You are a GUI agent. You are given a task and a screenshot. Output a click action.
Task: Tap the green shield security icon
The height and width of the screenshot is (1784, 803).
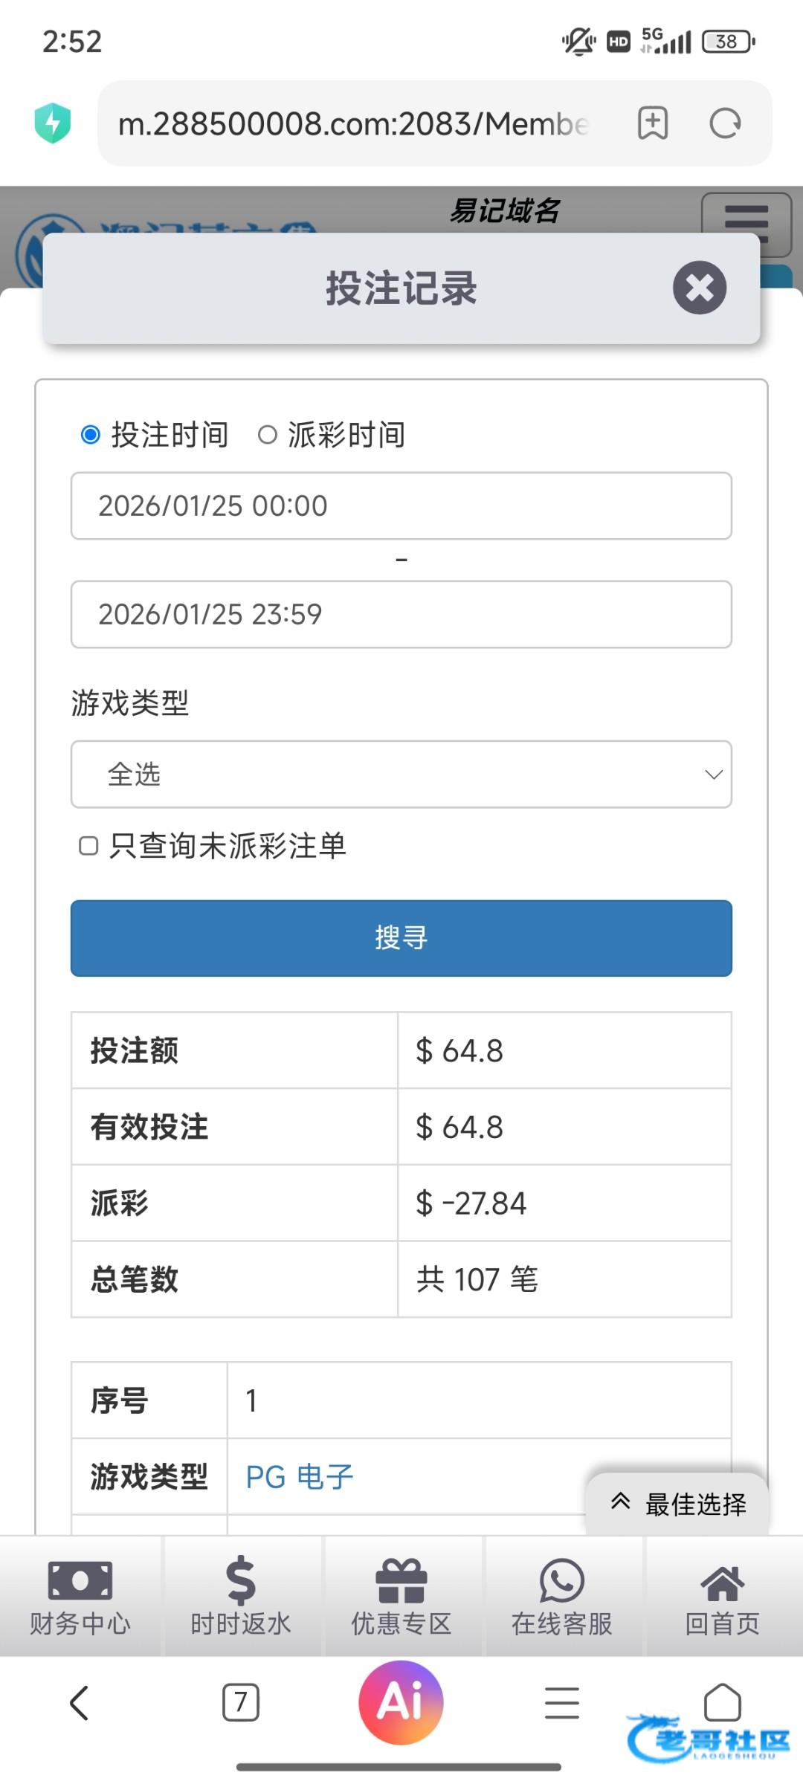tap(53, 123)
